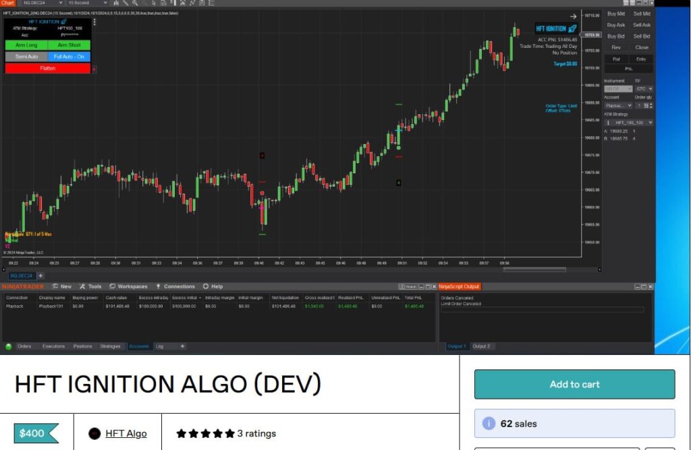Click the zoom magnifier icon on chart toolbar
The image size is (691, 450).
tap(136, 3)
